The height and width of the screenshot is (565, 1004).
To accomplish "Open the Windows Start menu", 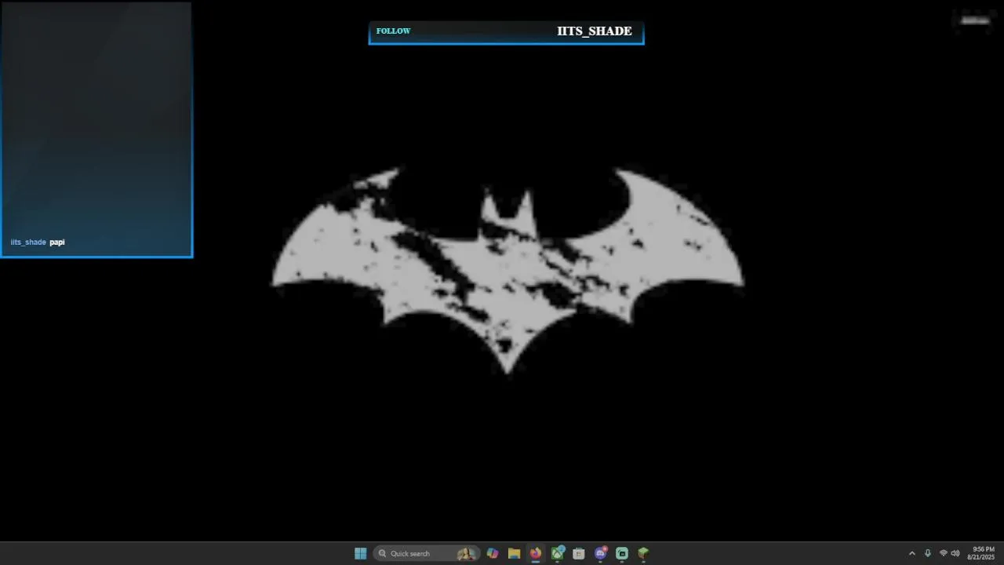I will click(361, 553).
